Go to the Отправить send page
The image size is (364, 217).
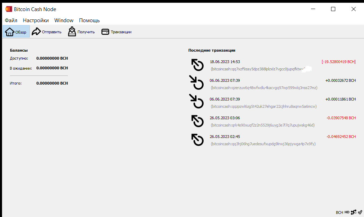pyautogui.click(x=47, y=32)
